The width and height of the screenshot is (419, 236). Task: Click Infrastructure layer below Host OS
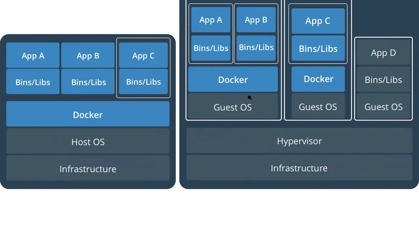[x=88, y=168]
